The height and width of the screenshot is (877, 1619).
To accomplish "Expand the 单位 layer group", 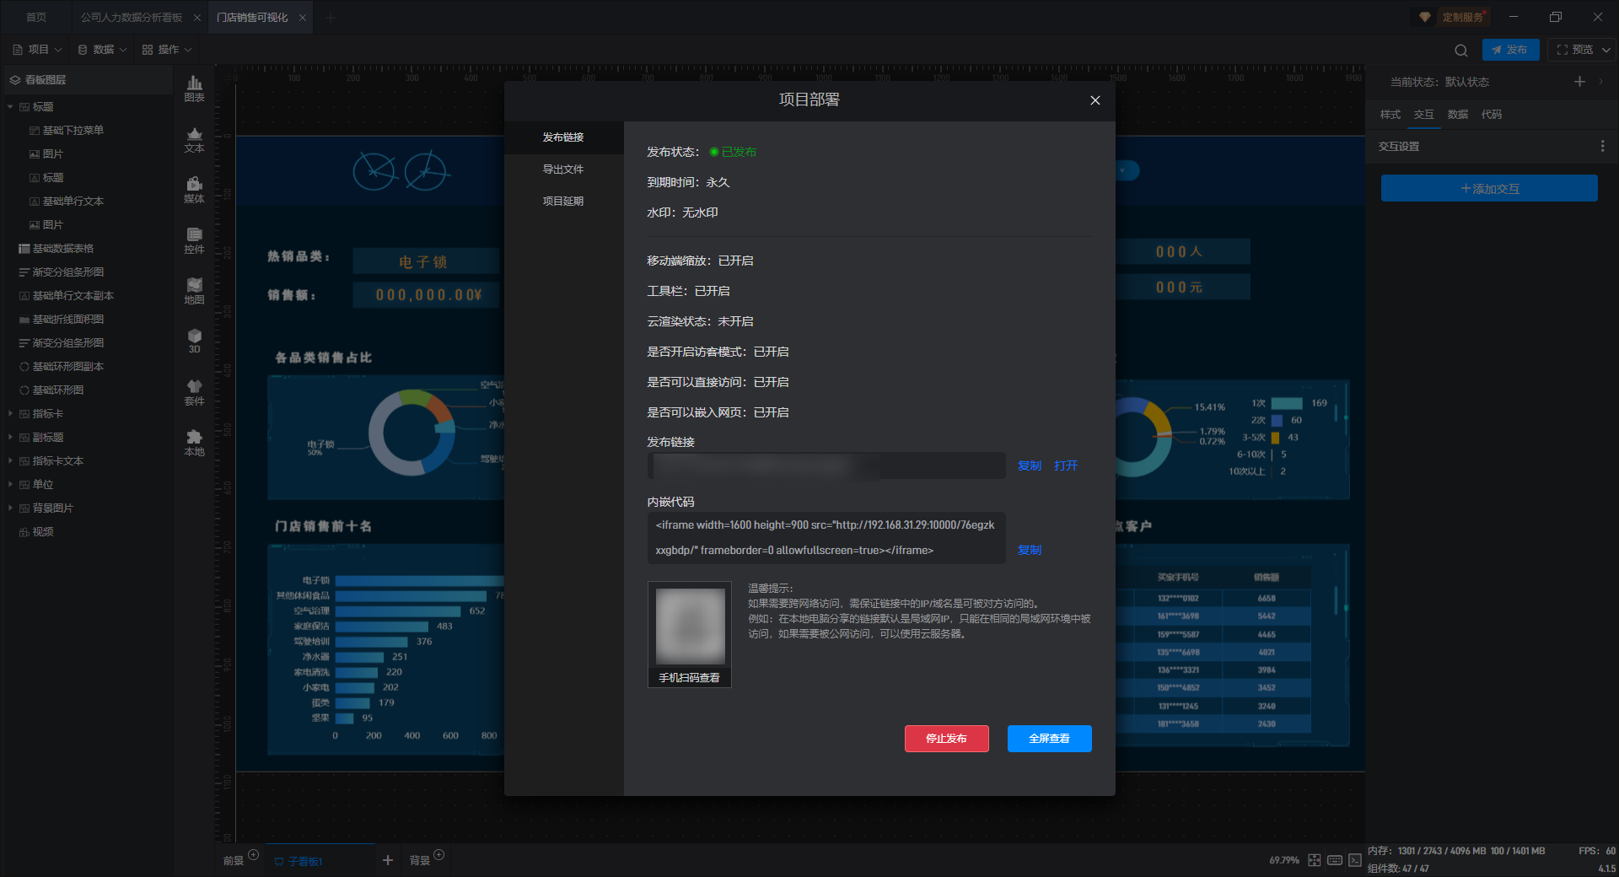I will [x=10, y=485].
